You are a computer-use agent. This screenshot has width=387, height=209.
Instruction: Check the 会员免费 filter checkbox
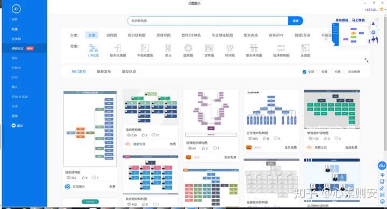coord(345,72)
